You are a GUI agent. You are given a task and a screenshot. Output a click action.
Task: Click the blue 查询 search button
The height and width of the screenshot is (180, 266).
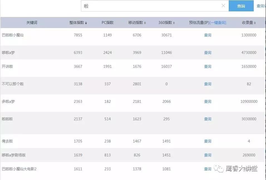coord(241,6)
